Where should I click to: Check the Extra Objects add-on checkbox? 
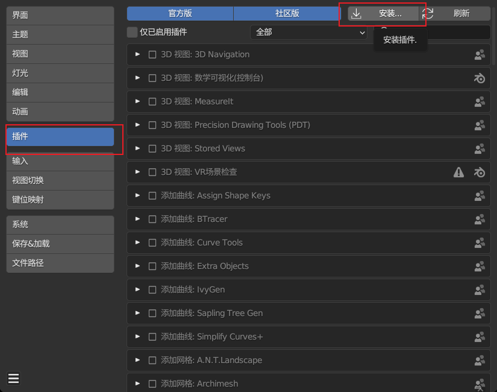(152, 266)
